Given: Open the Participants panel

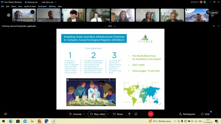Looking at the screenshot, I should coord(187,114).
